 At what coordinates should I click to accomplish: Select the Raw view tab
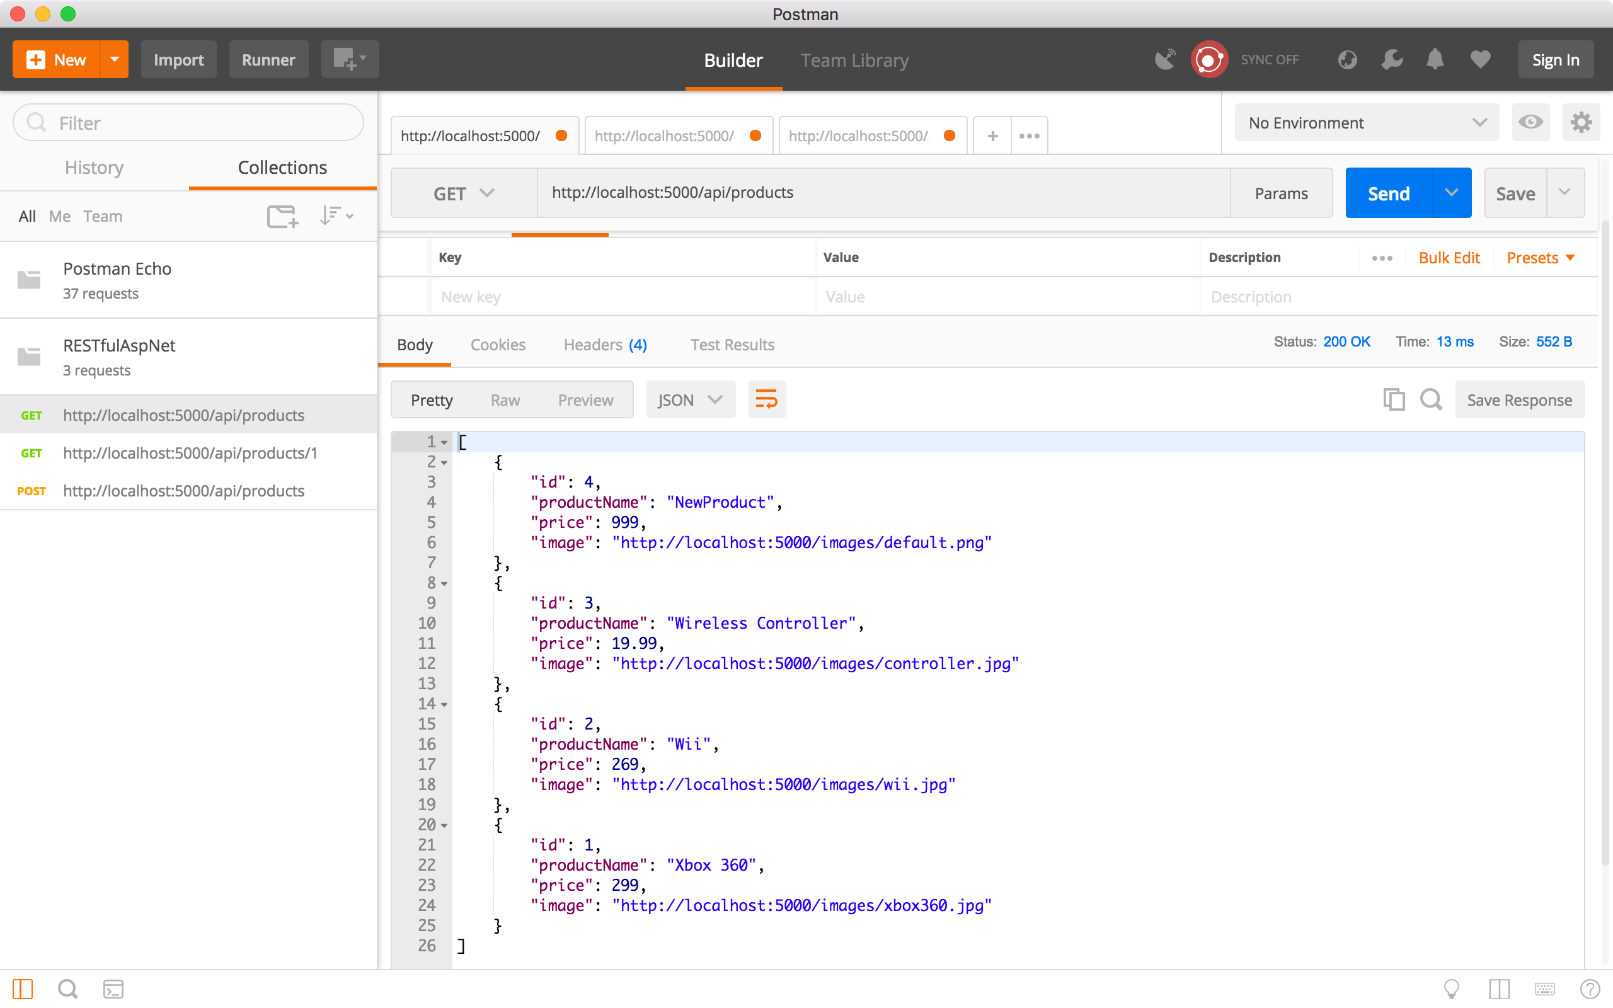click(x=505, y=399)
